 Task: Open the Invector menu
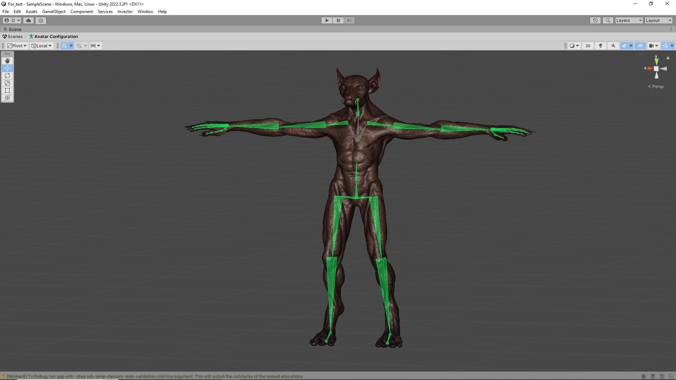(x=125, y=12)
